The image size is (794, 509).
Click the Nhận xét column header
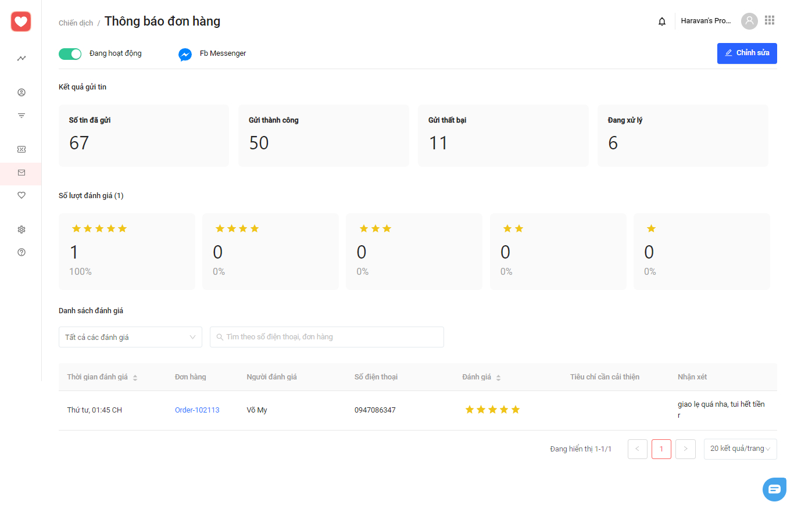[692, 377]
